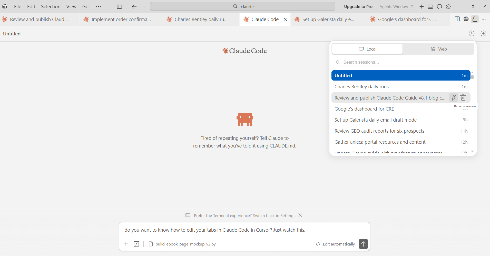This screenshot has width=490, height=256.
Task: Select the Untitled session
Action: pyautogui.click(x=401, y=75)
